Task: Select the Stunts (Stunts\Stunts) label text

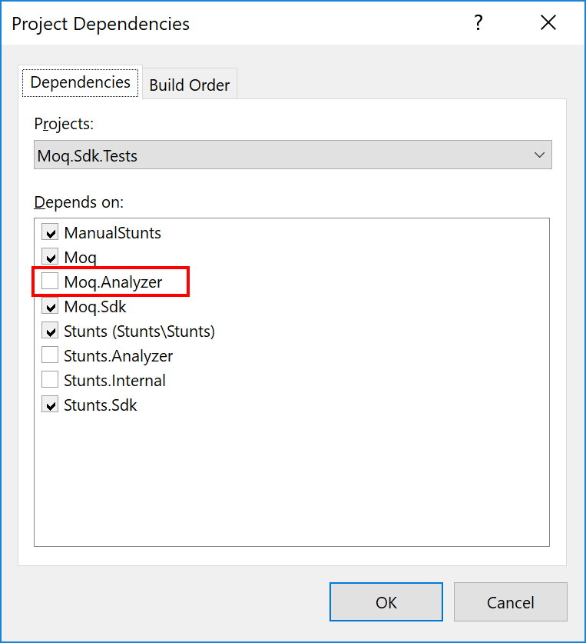Action: pos(139,331)
